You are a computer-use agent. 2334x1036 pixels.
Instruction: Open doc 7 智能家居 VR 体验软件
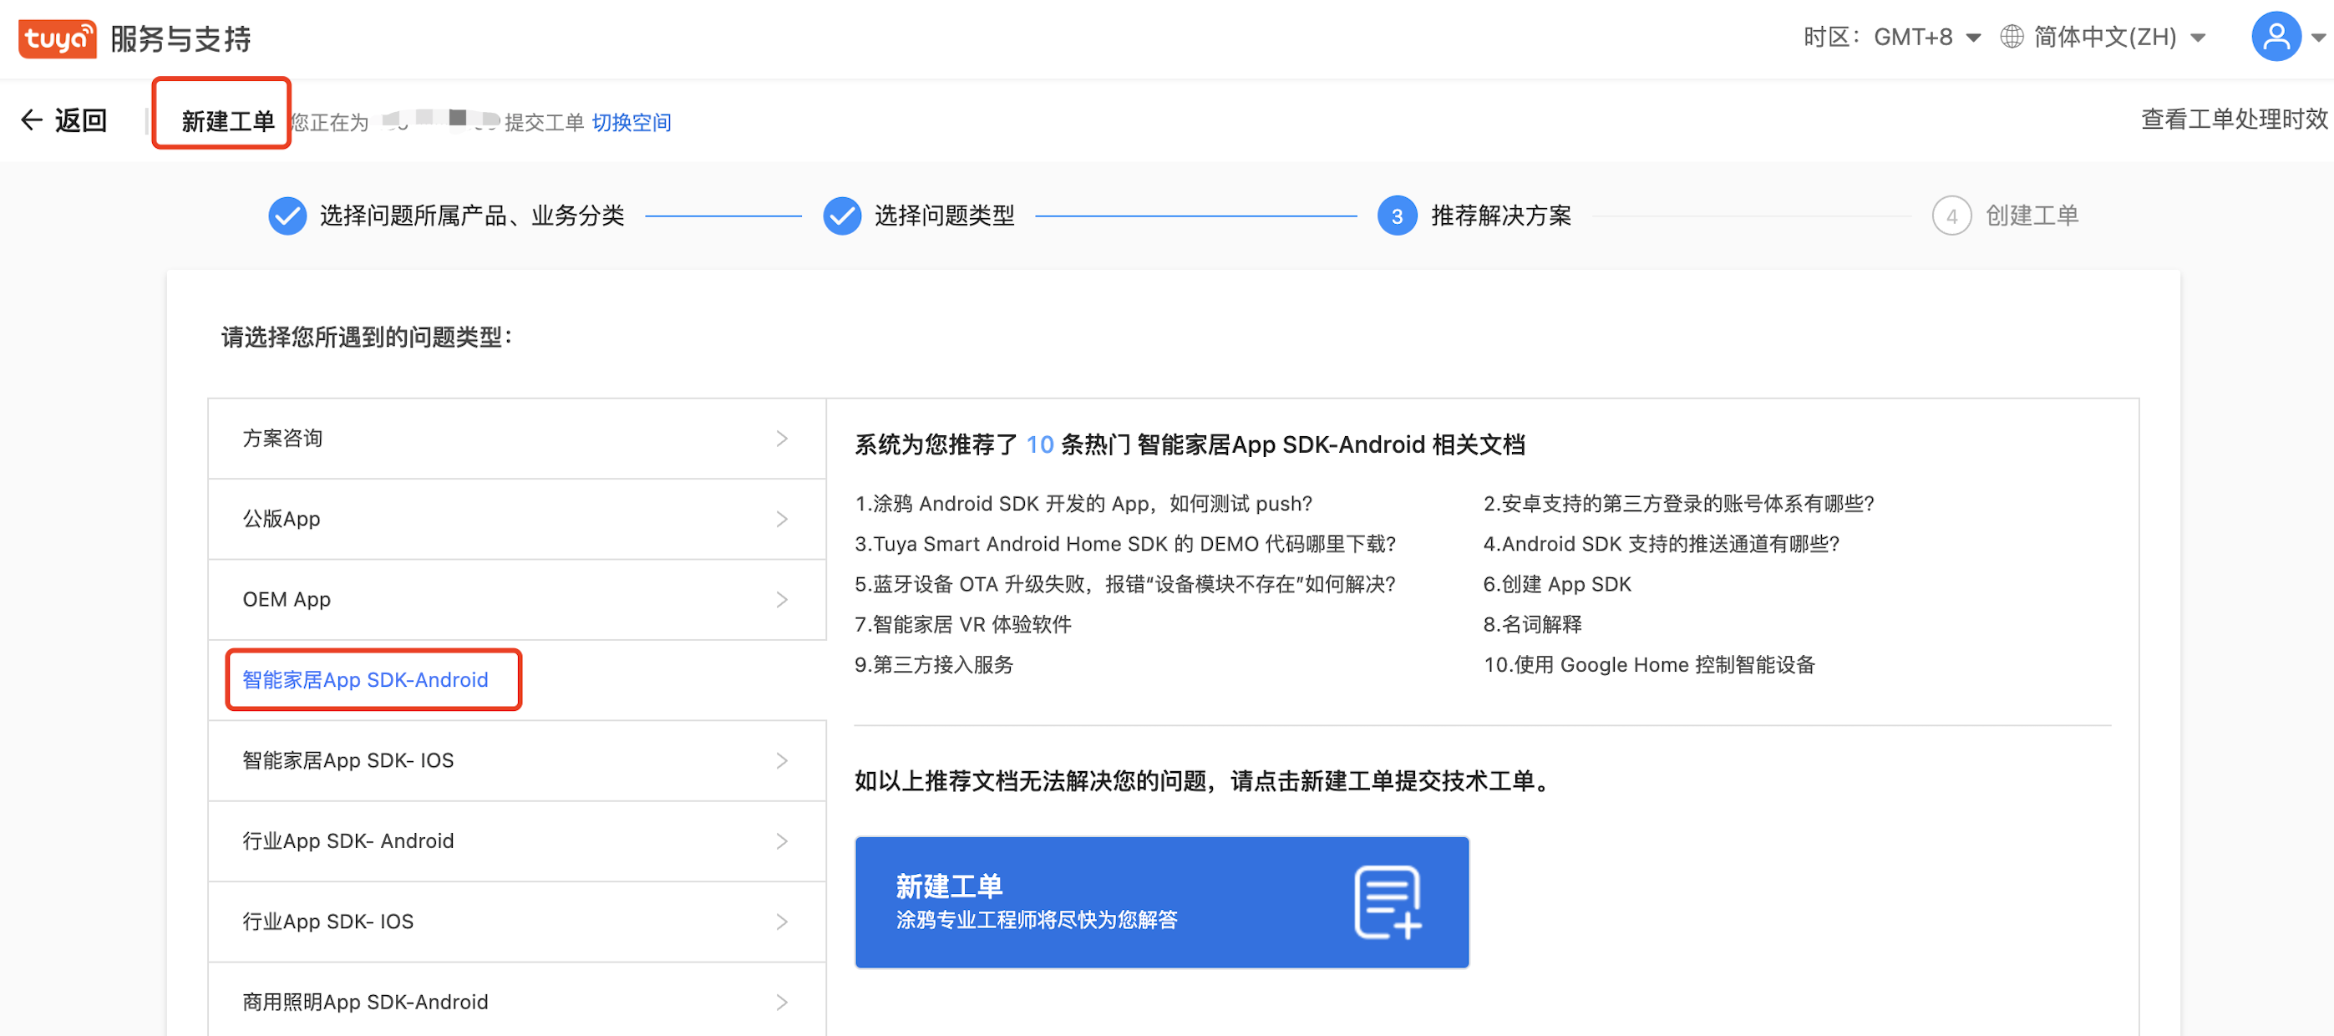(x=962, y=624)
